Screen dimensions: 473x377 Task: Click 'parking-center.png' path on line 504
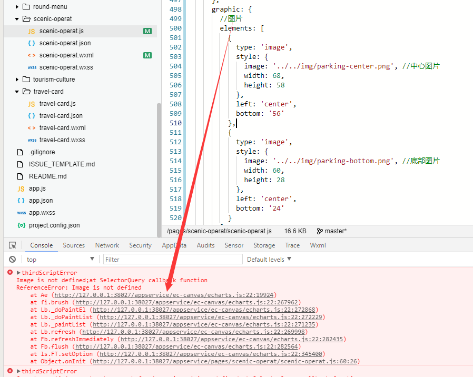point(333,66)
